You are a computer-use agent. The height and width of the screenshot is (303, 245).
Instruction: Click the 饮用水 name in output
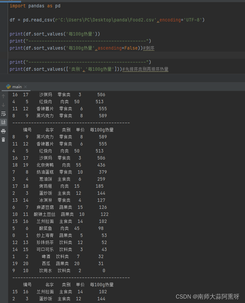click(46, 270)
